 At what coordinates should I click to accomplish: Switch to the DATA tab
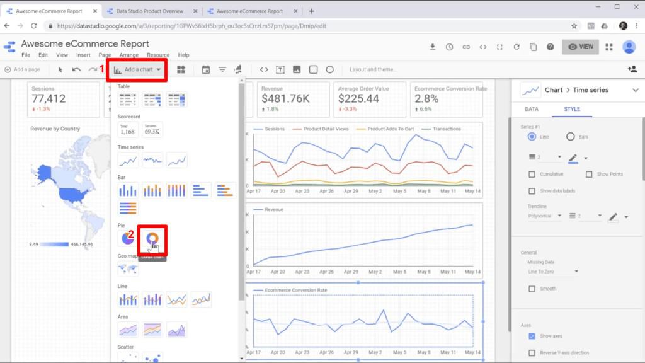(532, 109)
